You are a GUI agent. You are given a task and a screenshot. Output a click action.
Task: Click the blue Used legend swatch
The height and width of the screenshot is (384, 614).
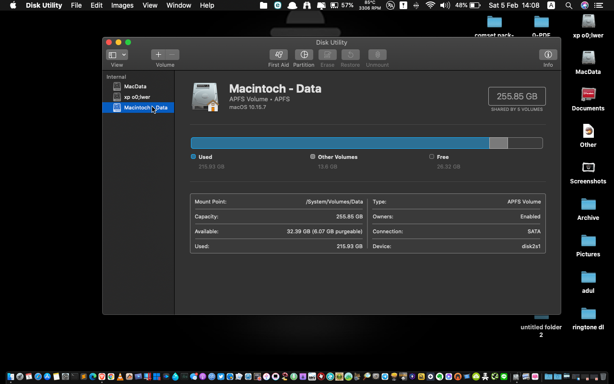[193, 156]
